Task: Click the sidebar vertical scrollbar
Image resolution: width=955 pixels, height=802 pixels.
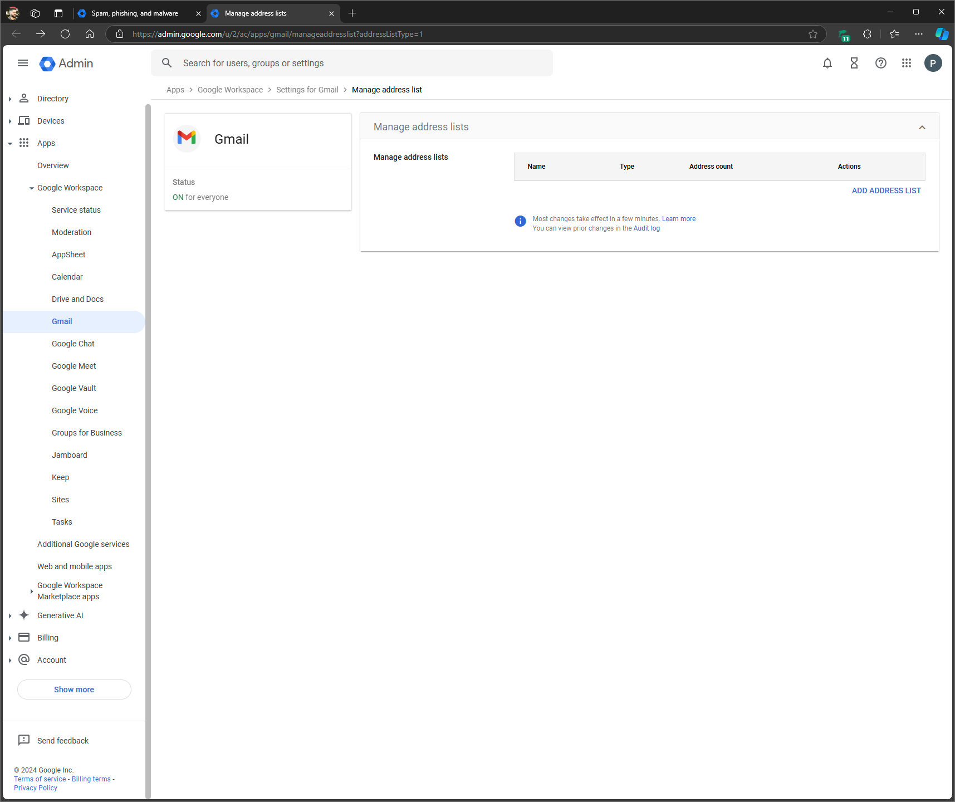Action: (x=148, y=451)
